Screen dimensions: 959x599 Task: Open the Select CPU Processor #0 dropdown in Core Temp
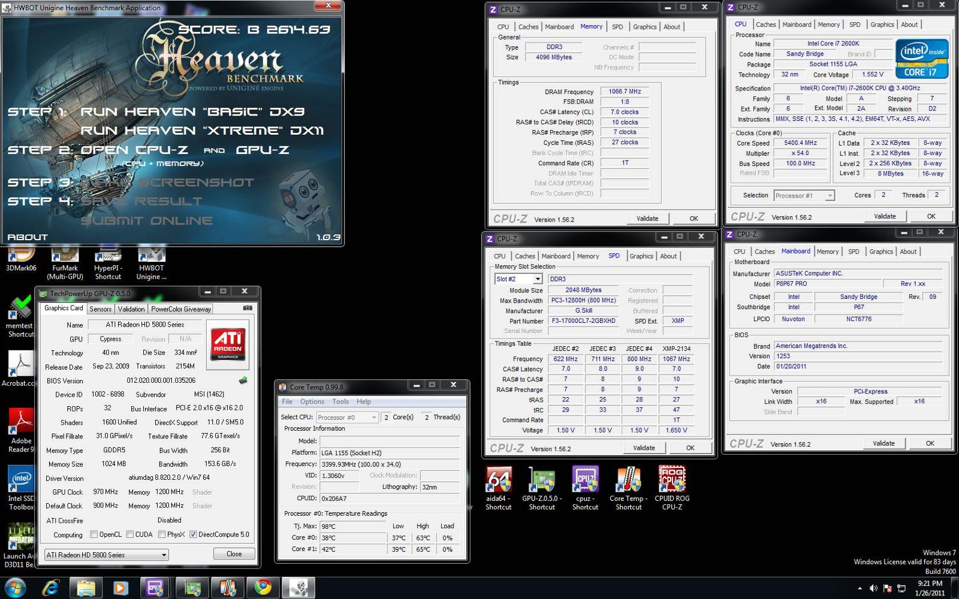point(347,417)
